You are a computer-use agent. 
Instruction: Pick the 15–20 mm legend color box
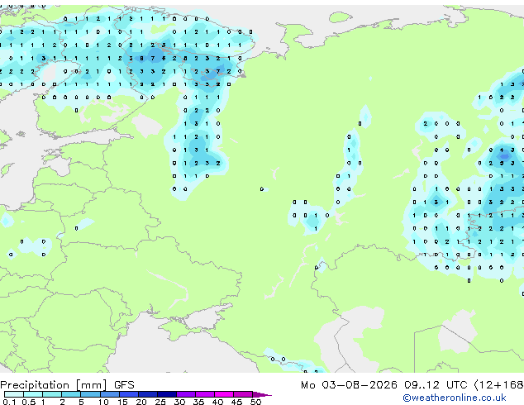pyautogui.click(x=128, y=394)
